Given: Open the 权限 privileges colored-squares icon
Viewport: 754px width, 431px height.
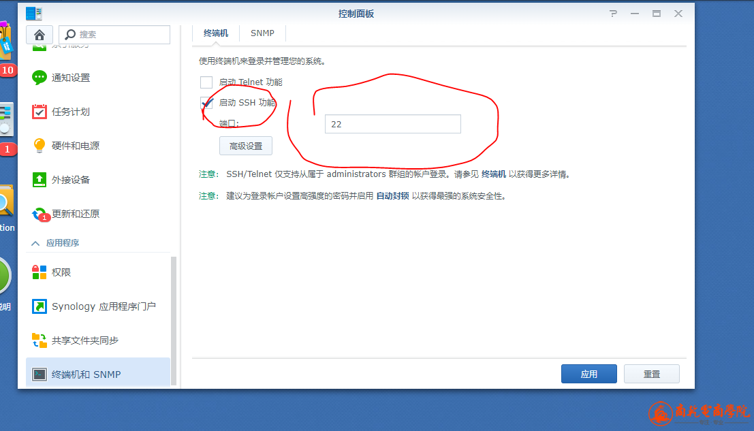Looking at the screenshot, I should [39, 272].
